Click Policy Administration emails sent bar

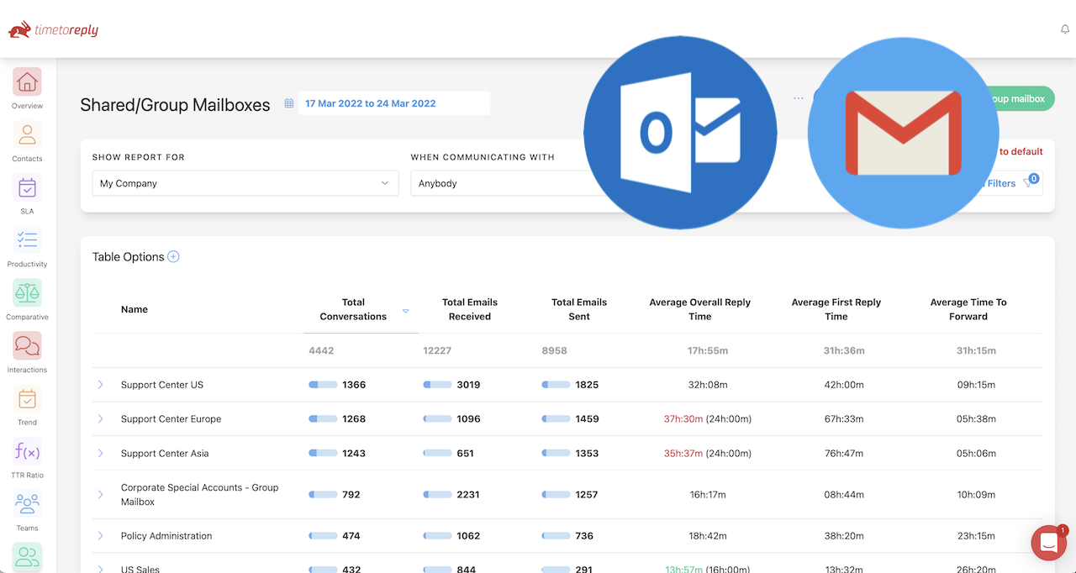tap(556, 536)
